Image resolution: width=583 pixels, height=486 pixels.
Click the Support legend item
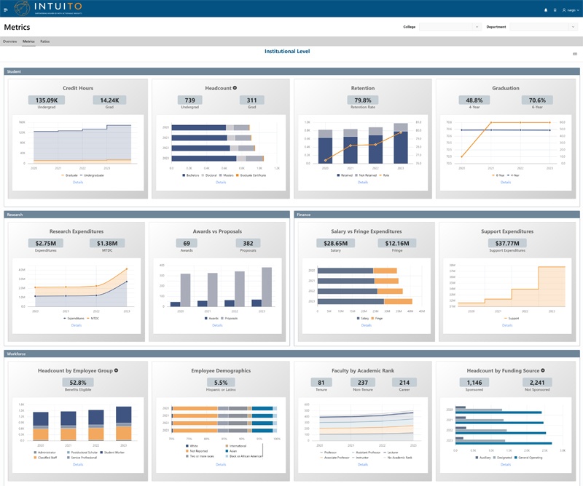512,318
